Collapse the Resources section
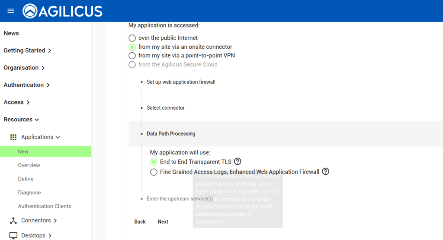The height and width of the screenshot is (240, 443). coord(21,120)
